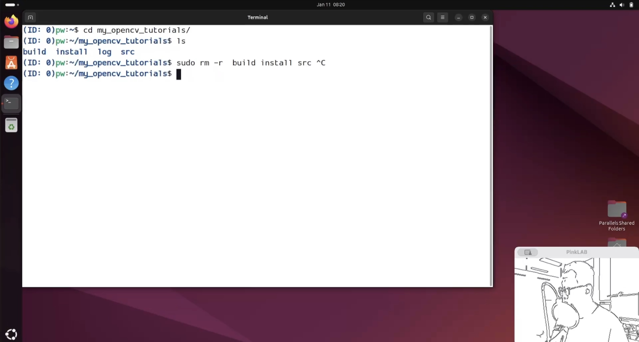Click the volume speaker indicator

tap(622, 5)
